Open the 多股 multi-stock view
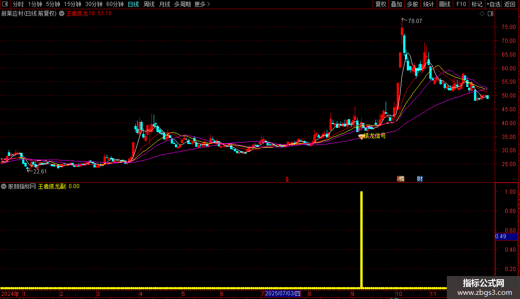Screen dimensions: 520x299 tap(412, 4)
